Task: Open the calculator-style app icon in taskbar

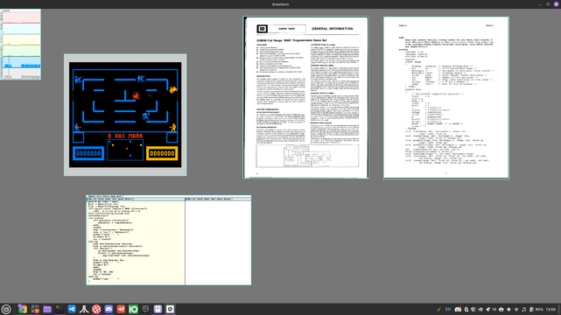Action: point(35,309)
